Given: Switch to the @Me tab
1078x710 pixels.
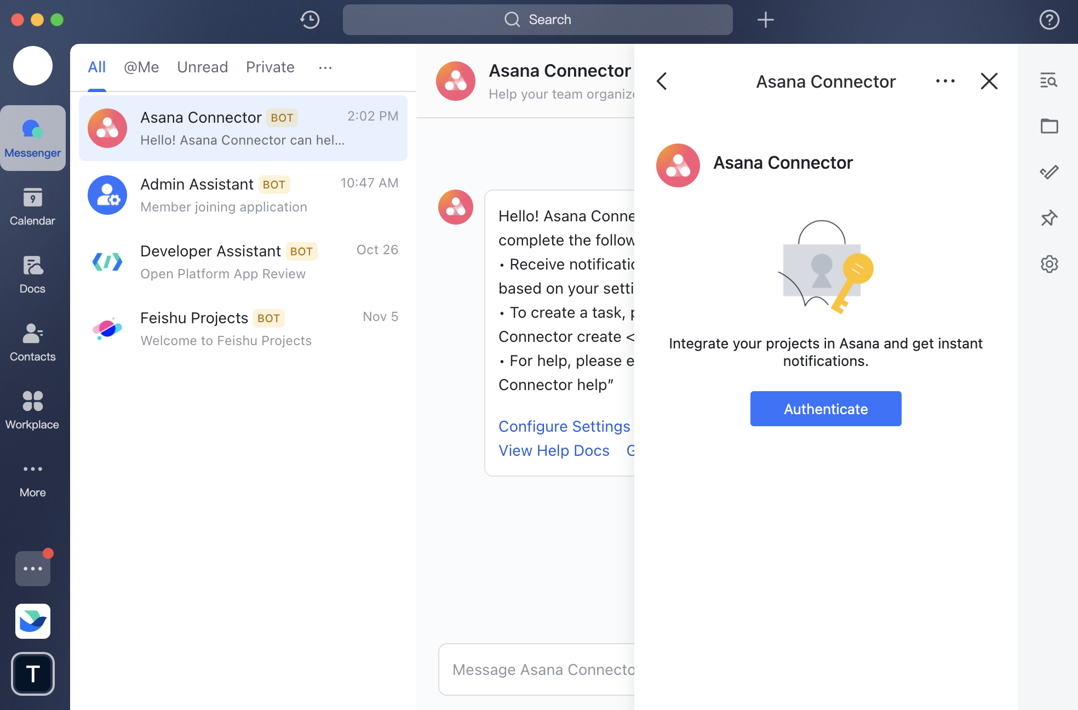Looking at the screenshot, I should [x=141, y=67].
